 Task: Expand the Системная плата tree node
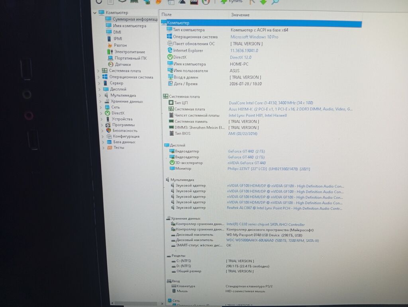click(x=99, y=71)
